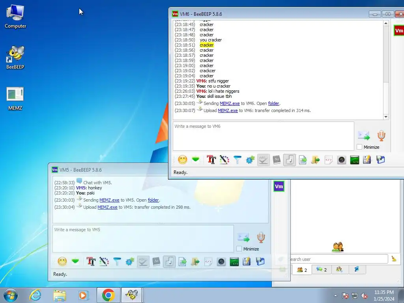Open chat settings gears in VM5 toolbar
This screenshot has height=303, width=404.
click(x=130, y=262)
